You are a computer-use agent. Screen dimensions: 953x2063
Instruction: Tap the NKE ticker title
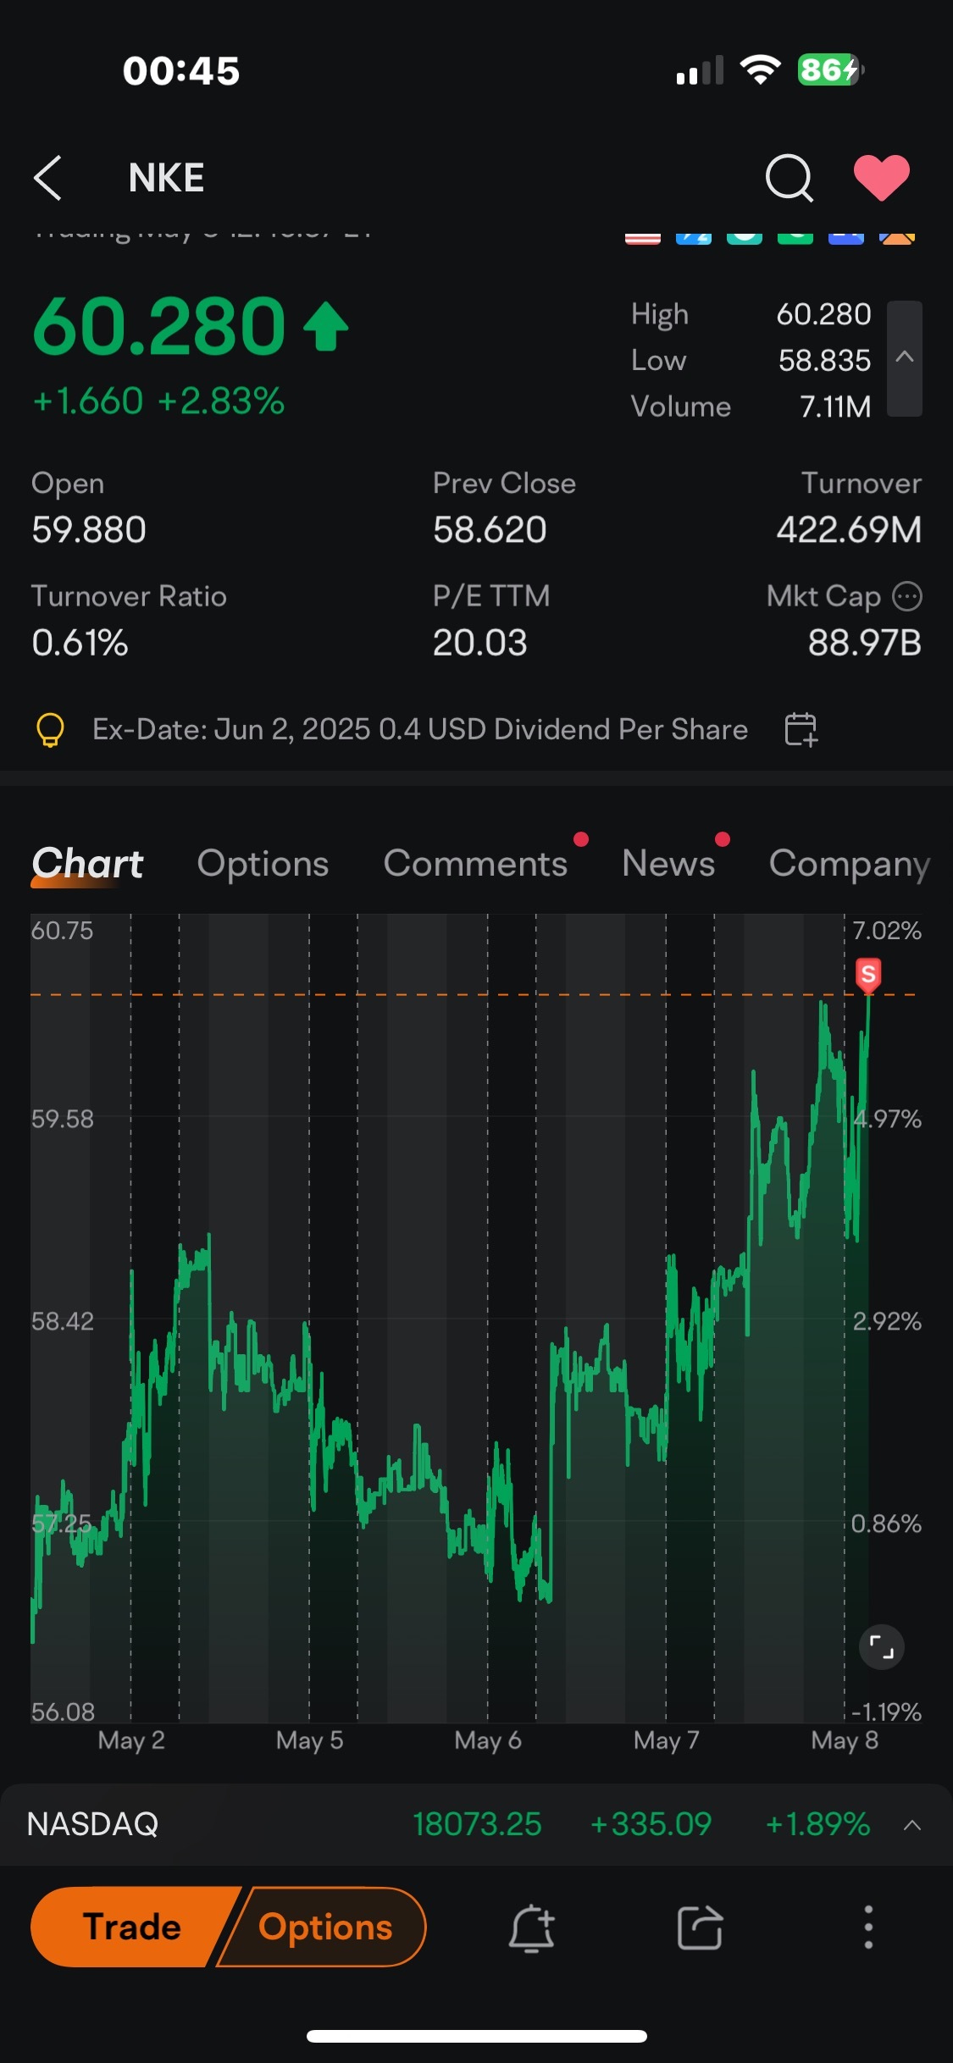click(166, 178)
